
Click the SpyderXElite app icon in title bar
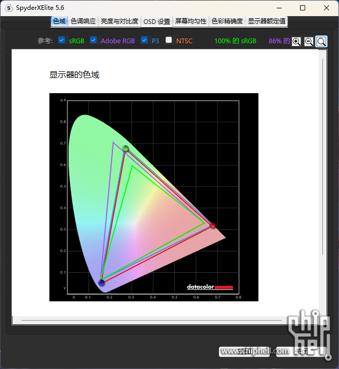[x=9, y=8]
